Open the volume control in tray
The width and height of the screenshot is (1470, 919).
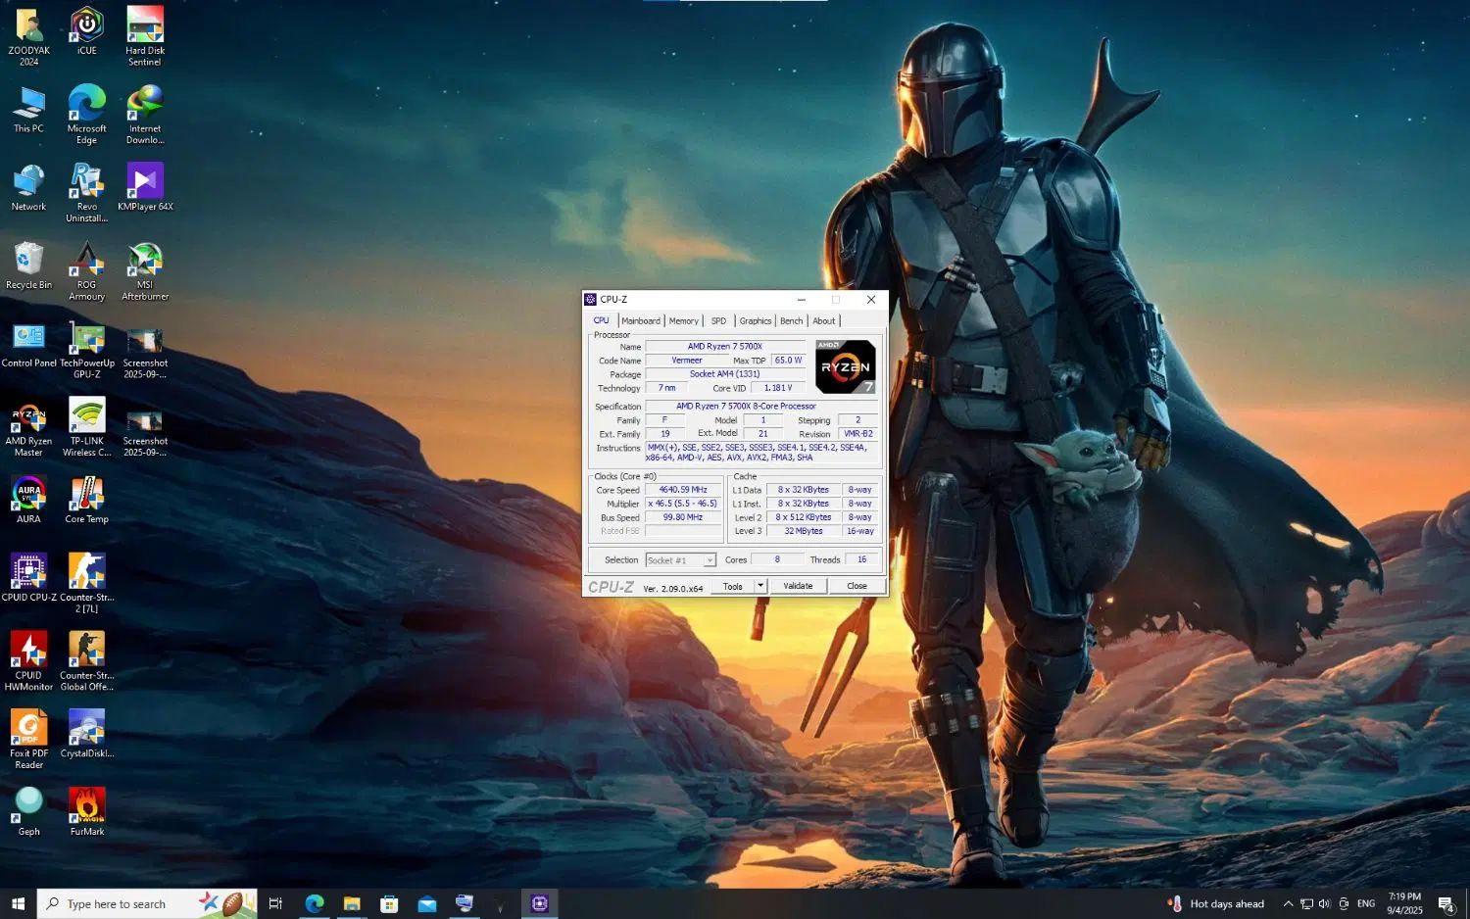pyautogui.click(x=1325, y=903)
